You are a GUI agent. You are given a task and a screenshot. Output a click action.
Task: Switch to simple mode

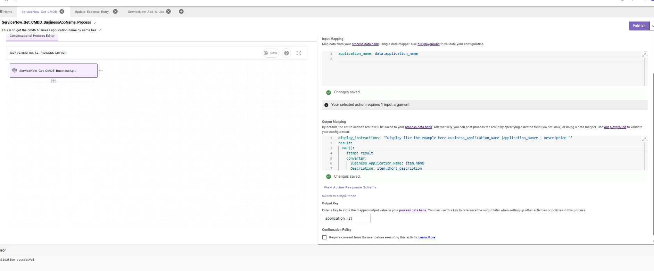339,196
